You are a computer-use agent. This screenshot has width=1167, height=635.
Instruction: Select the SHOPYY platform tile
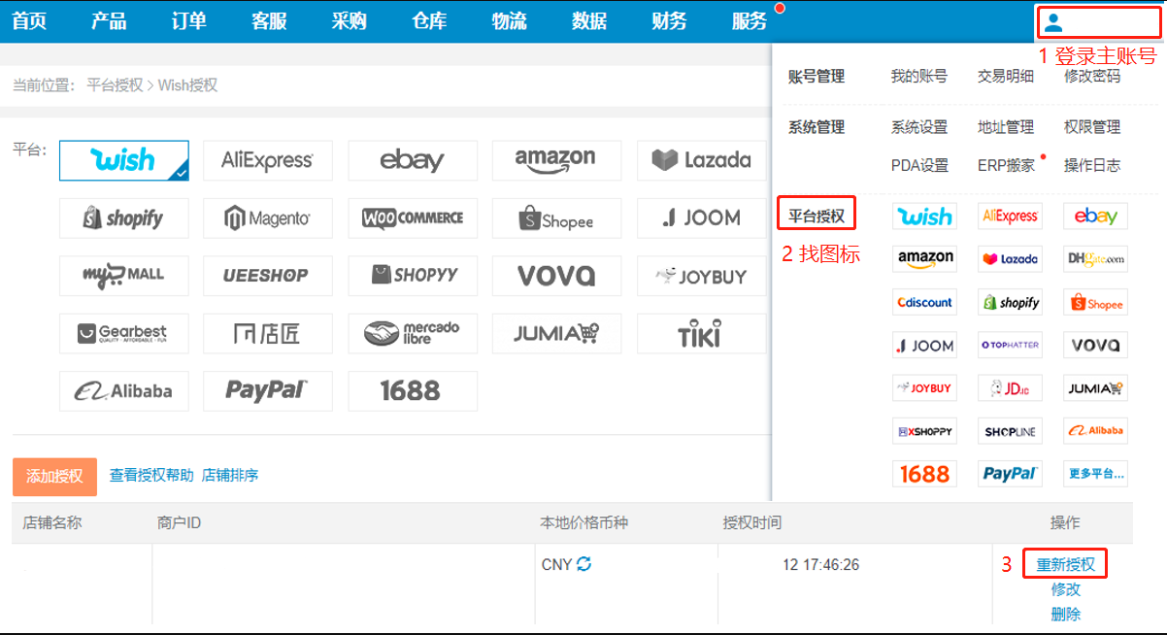click(x=413, y=276)
